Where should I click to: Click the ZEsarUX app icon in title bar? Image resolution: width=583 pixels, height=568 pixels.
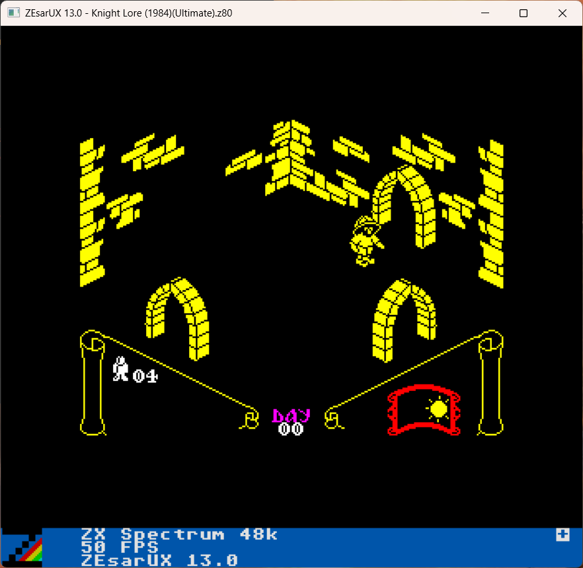click(13, 13)
